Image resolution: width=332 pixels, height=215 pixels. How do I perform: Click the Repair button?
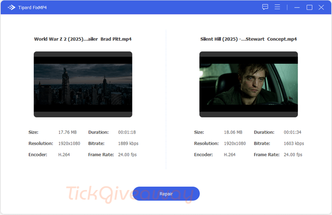(x=166, y=193)
